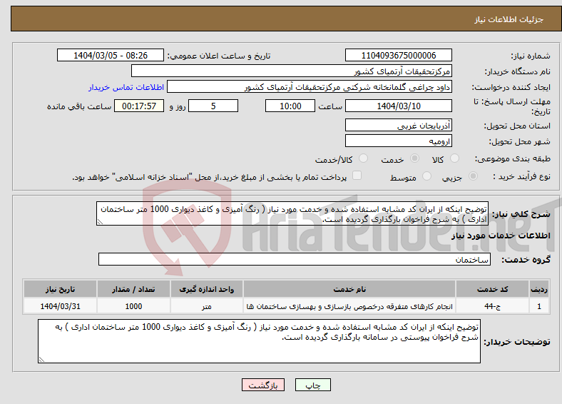This screenshot has width=562, height=404.
Task: Click the تعداد / مقدار column header
Action: tap(133, 289)
